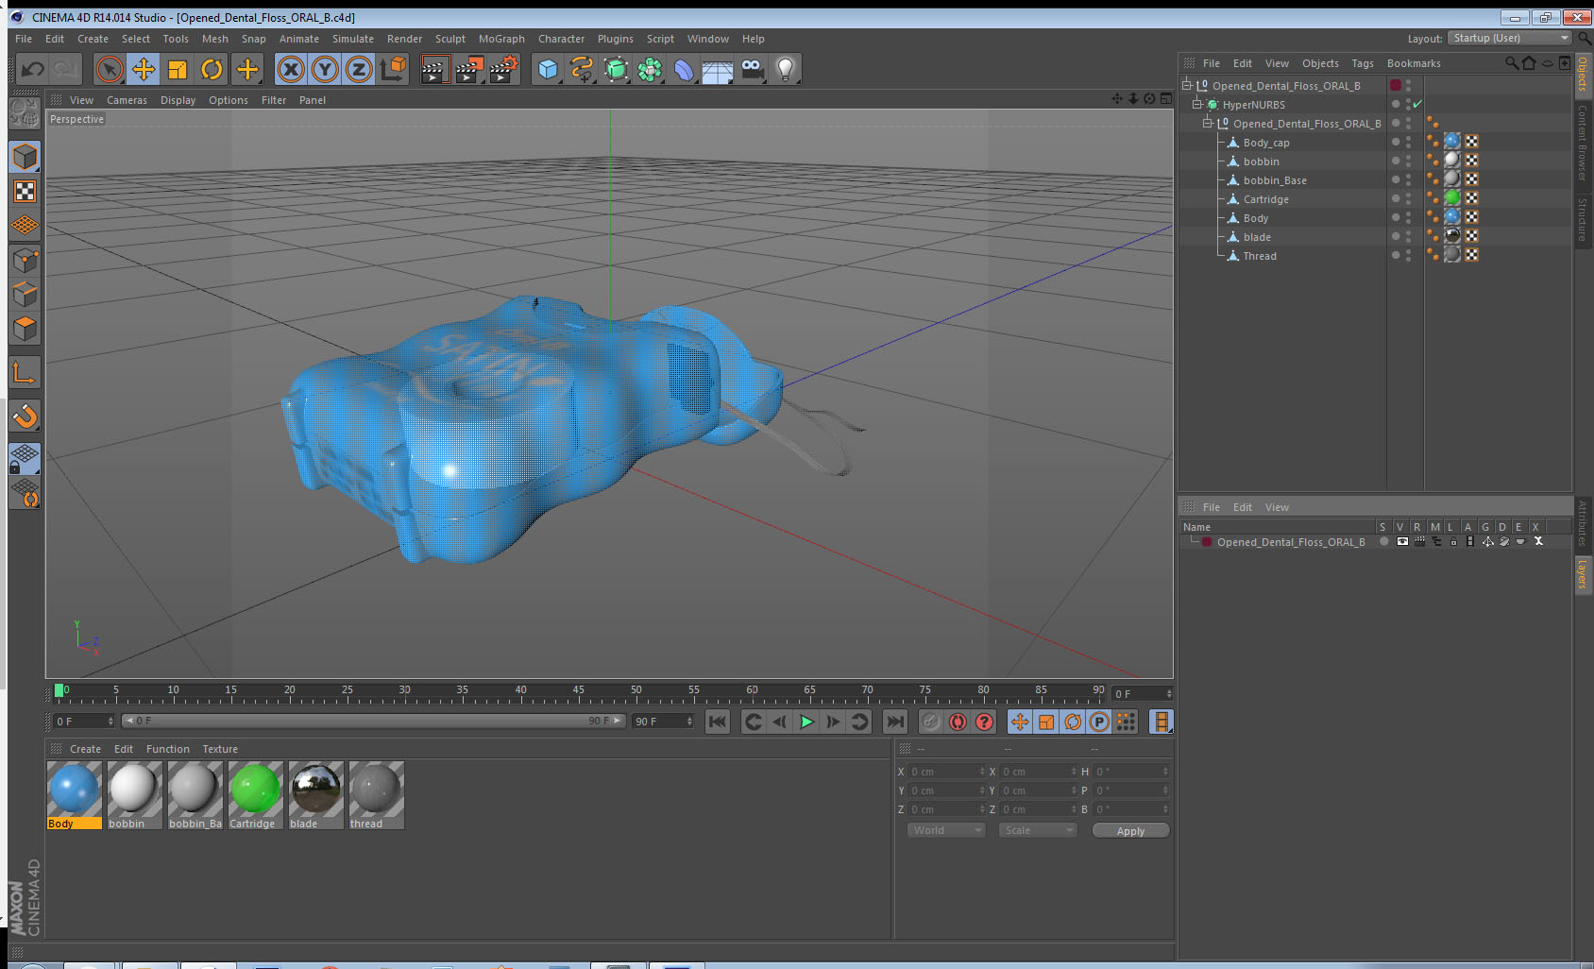1594x969 pixels.
Task: Open the Floor environment icon
Action: pyautogui.click(x=718, y=69)
